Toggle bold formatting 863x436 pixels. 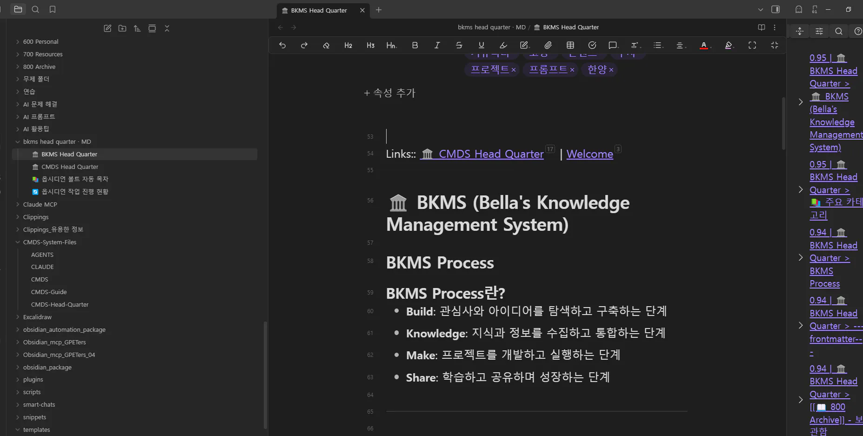[x=415, y=45]
